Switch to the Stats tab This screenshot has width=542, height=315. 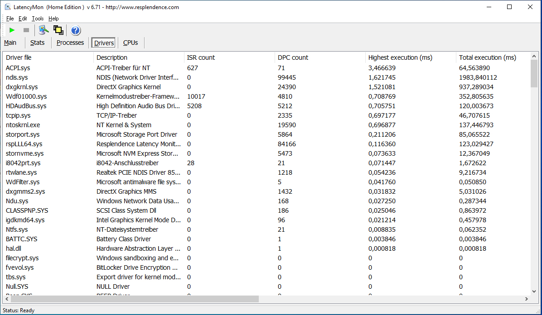point(37,43)
